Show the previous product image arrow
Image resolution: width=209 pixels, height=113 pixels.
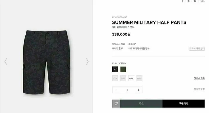pyautogui.click(x=6, y=62)
